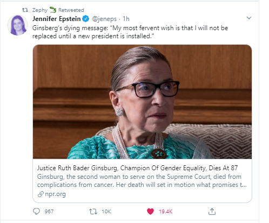Open the 1h timestamp link
269x223 pixels.
(x=126, y=19)
